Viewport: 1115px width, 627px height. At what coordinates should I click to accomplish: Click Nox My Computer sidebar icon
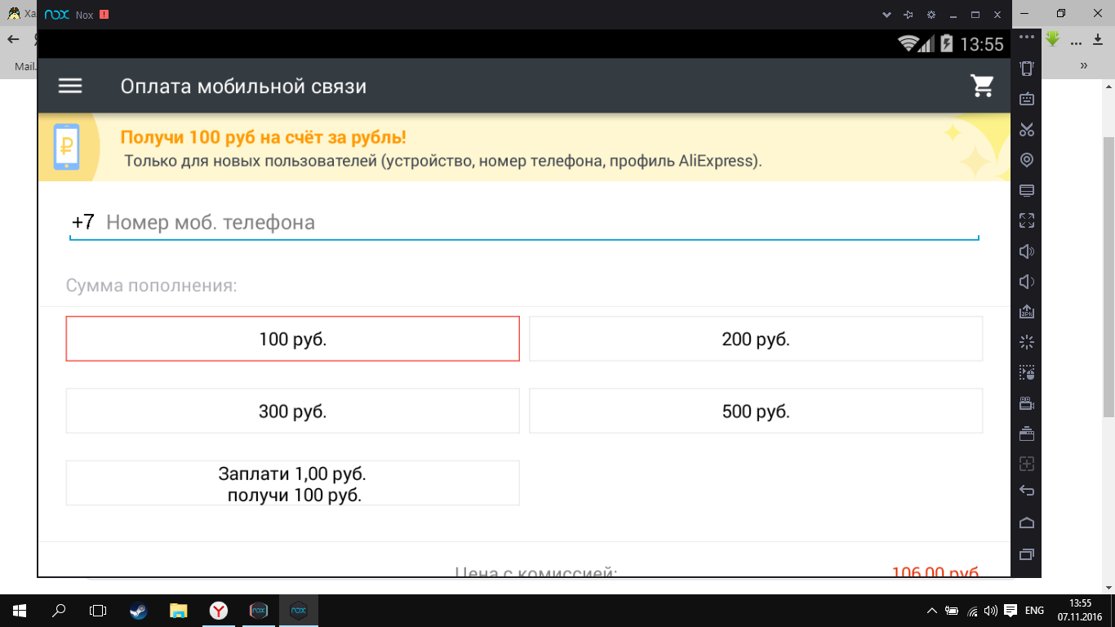coord(1027,190)
